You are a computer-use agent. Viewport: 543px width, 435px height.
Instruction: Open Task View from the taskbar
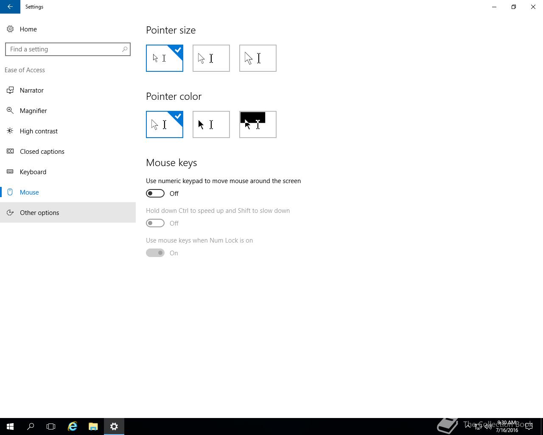[51, 427]
